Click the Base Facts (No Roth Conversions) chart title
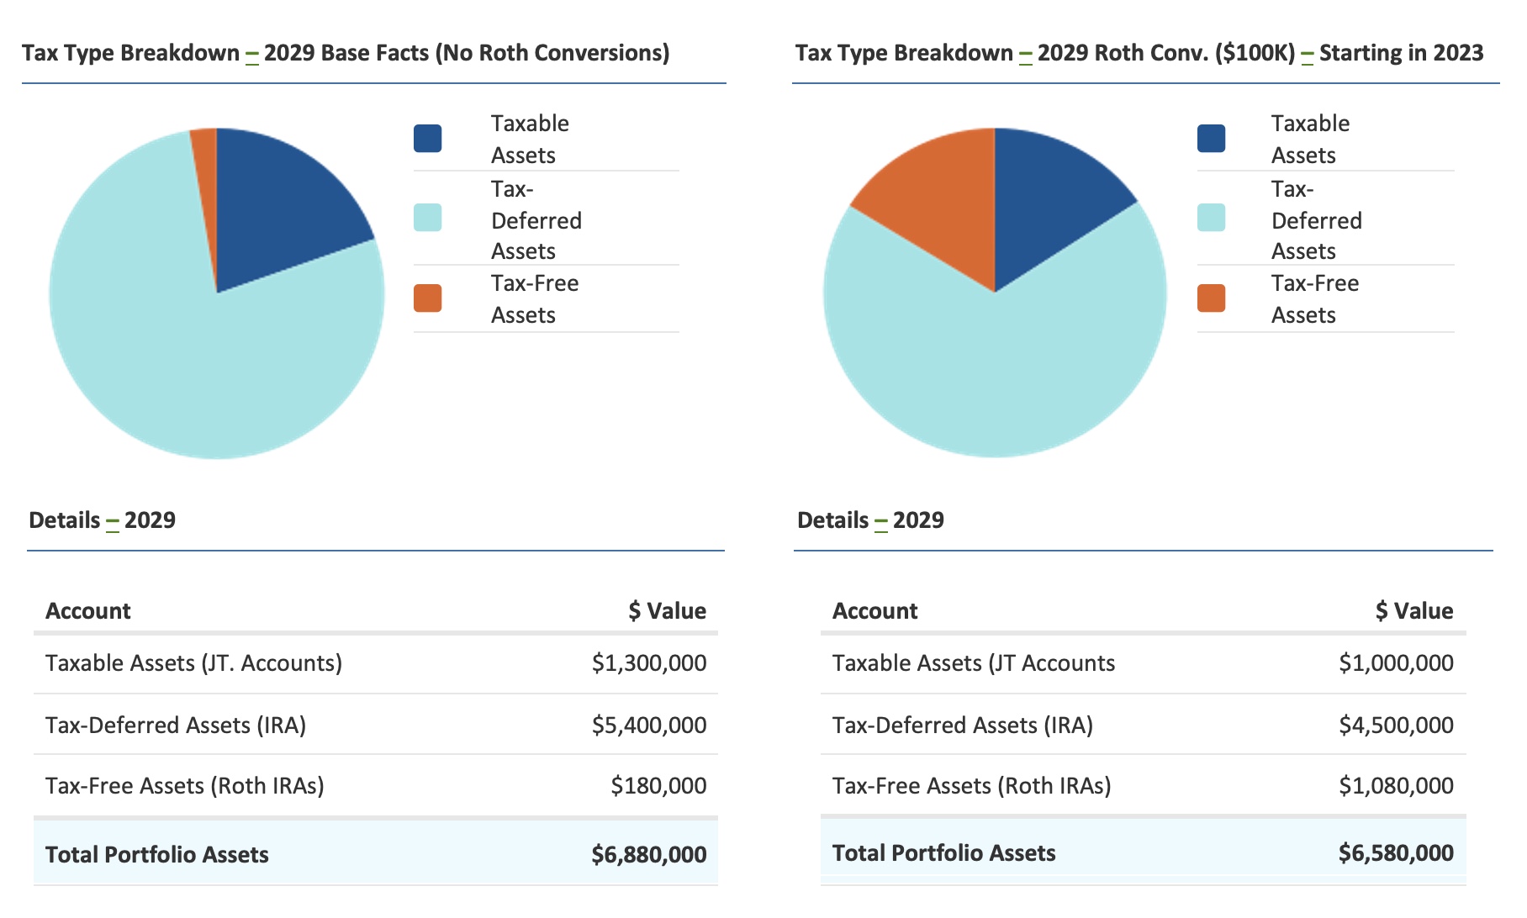 (346, 53)
